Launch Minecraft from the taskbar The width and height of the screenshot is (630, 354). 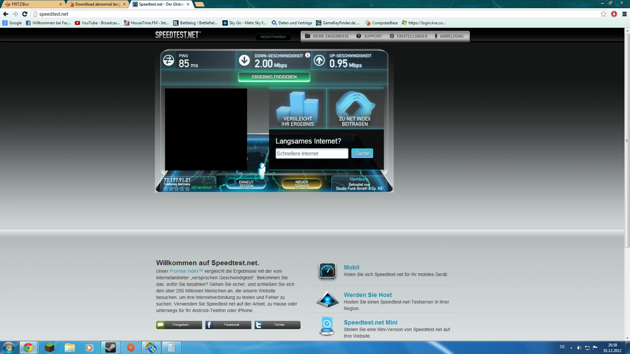click(49, 347)
